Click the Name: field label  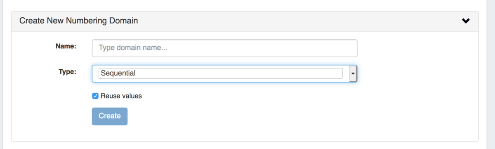(x=66, y=46)
